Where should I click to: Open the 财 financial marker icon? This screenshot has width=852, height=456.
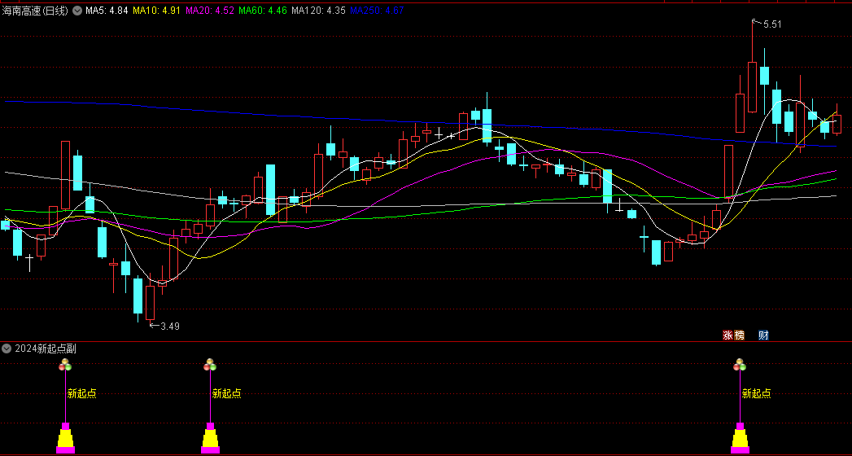tap(763, 335)
